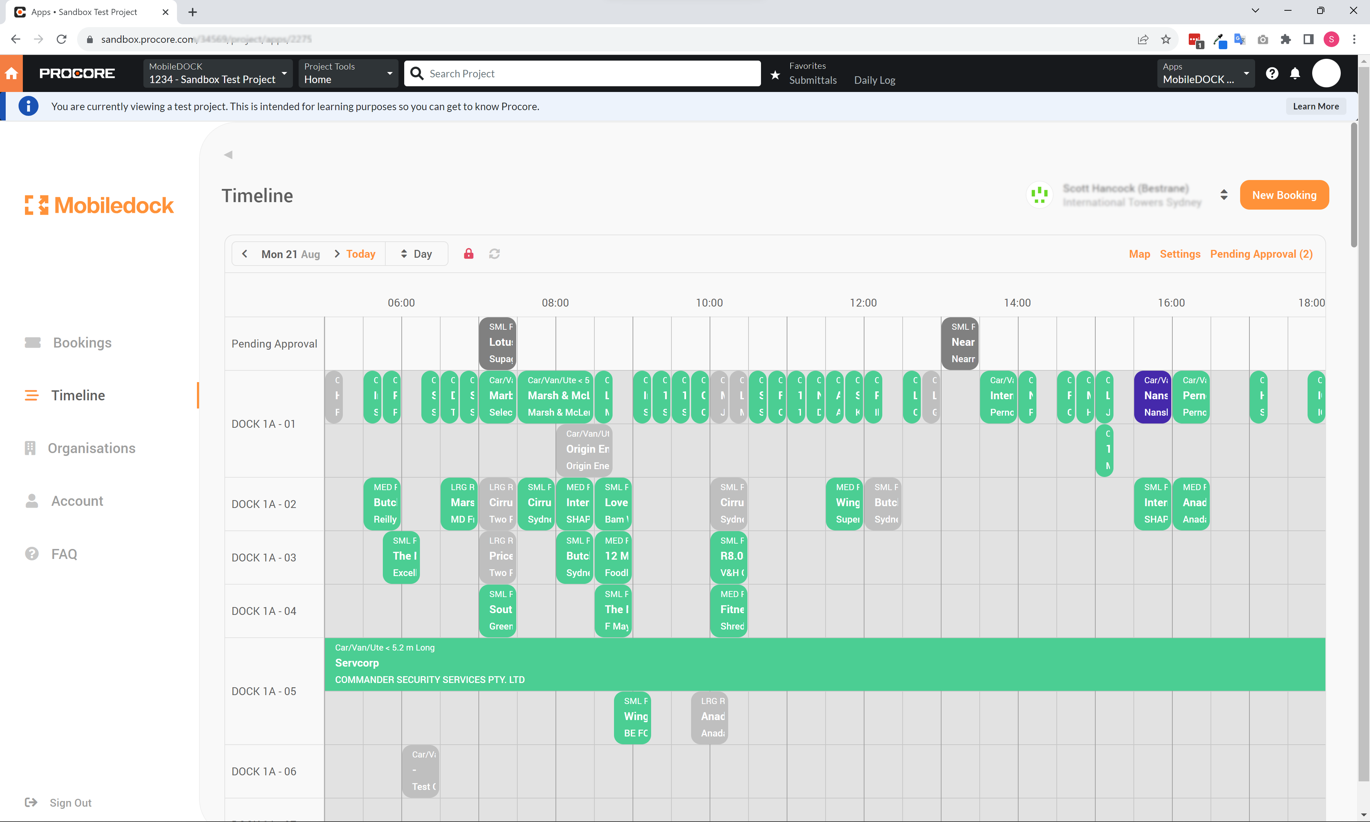Image resolution: width=1370 pixels, height=822 pixels.
Task: Go to Organisations in the sidebar
Action: [91, 448]
